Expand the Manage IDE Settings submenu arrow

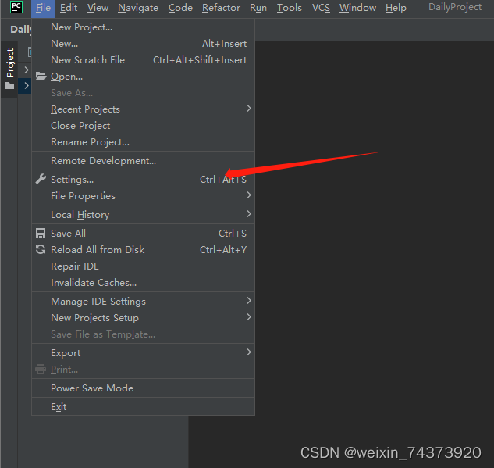[249, 301]
